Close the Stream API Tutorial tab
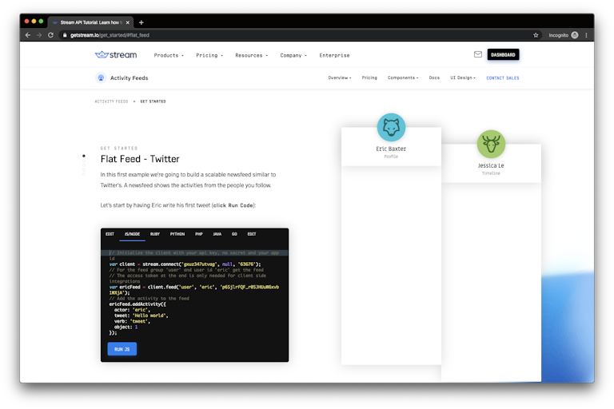This screenshot has height=409, width=614. 128,22
